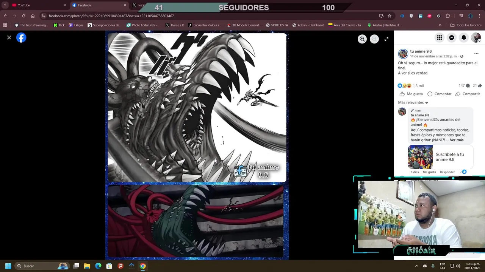Open the post options three-dot menu
The height and width of the screenshot is (272, 485).
[476, 54]
